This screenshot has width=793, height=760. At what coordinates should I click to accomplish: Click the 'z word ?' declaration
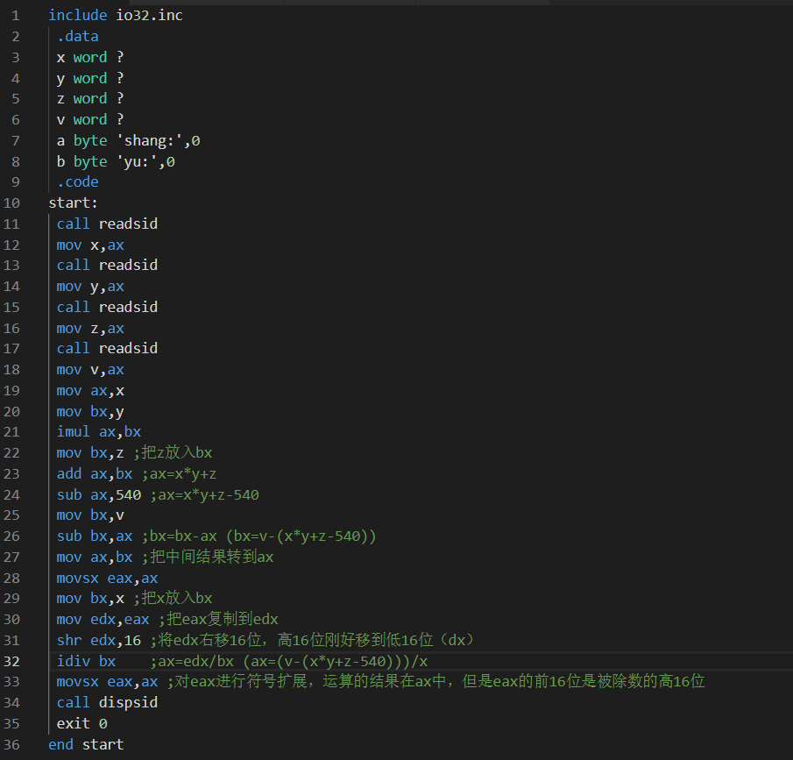point(90,99)
